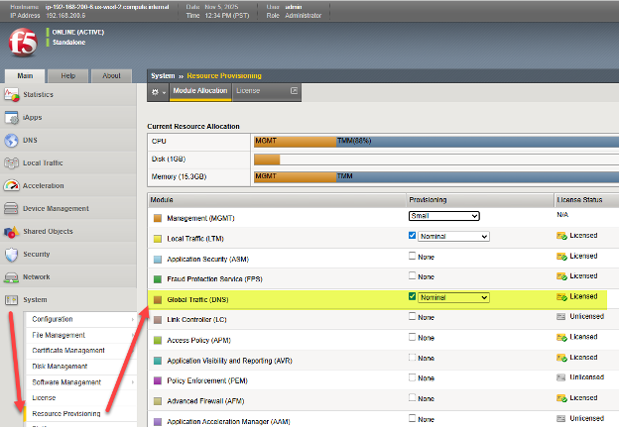Click the Shared Objects icon

click(x=12, y=231)
